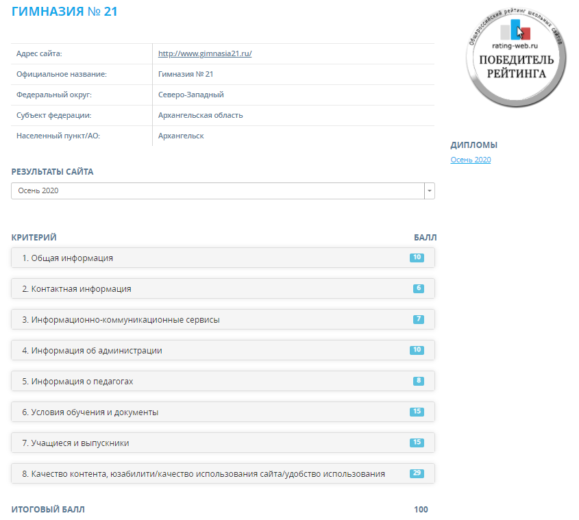This screenshot has width=579, height=520.
Task: Click the score badge 6 for Контактная информация
Action: click(418, 288)
